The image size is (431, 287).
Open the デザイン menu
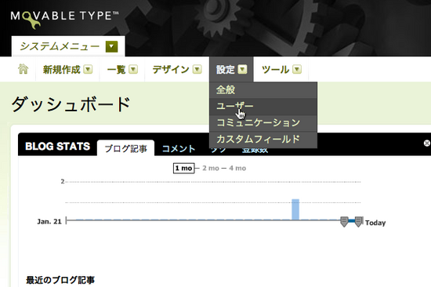tap(171, 70)
